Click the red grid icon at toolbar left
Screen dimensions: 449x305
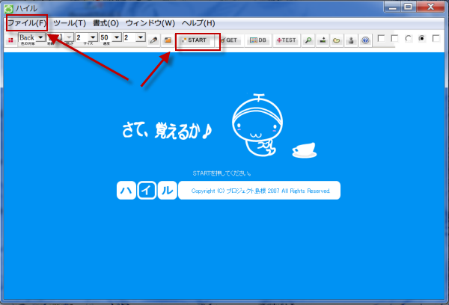(x=11, y=40)
